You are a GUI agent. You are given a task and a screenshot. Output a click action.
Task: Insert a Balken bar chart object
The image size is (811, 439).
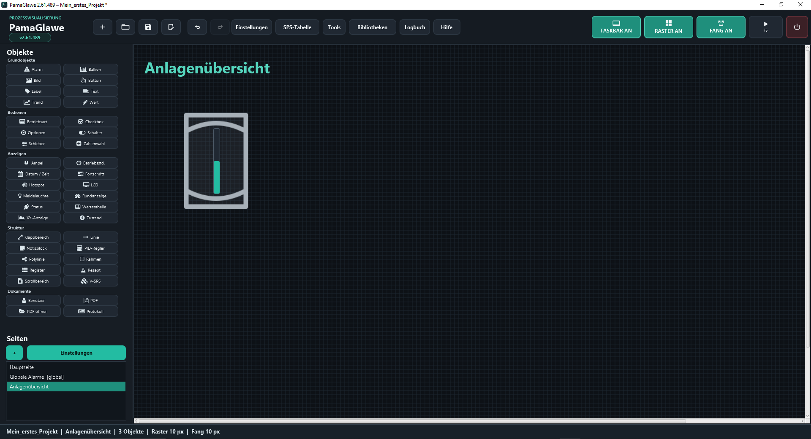pos(91,69)
